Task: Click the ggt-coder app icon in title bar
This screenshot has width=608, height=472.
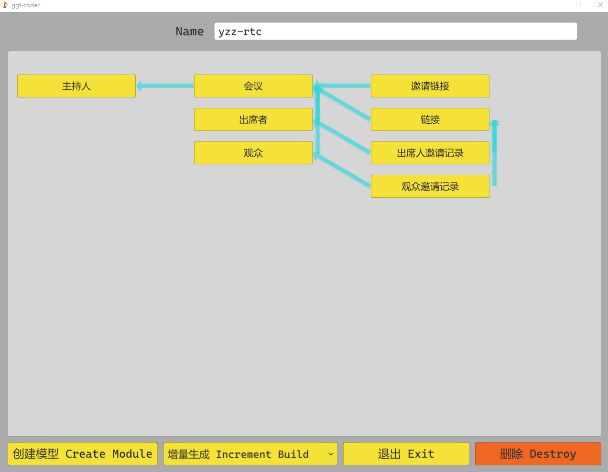Action: (x=5, y=5)
